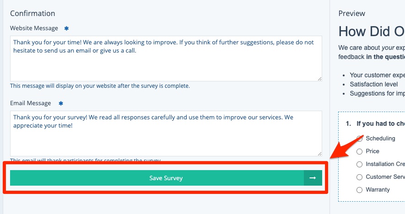Focus the Email Message text area
This screenshot has width=405, height=214.
(x=166, y=137)
